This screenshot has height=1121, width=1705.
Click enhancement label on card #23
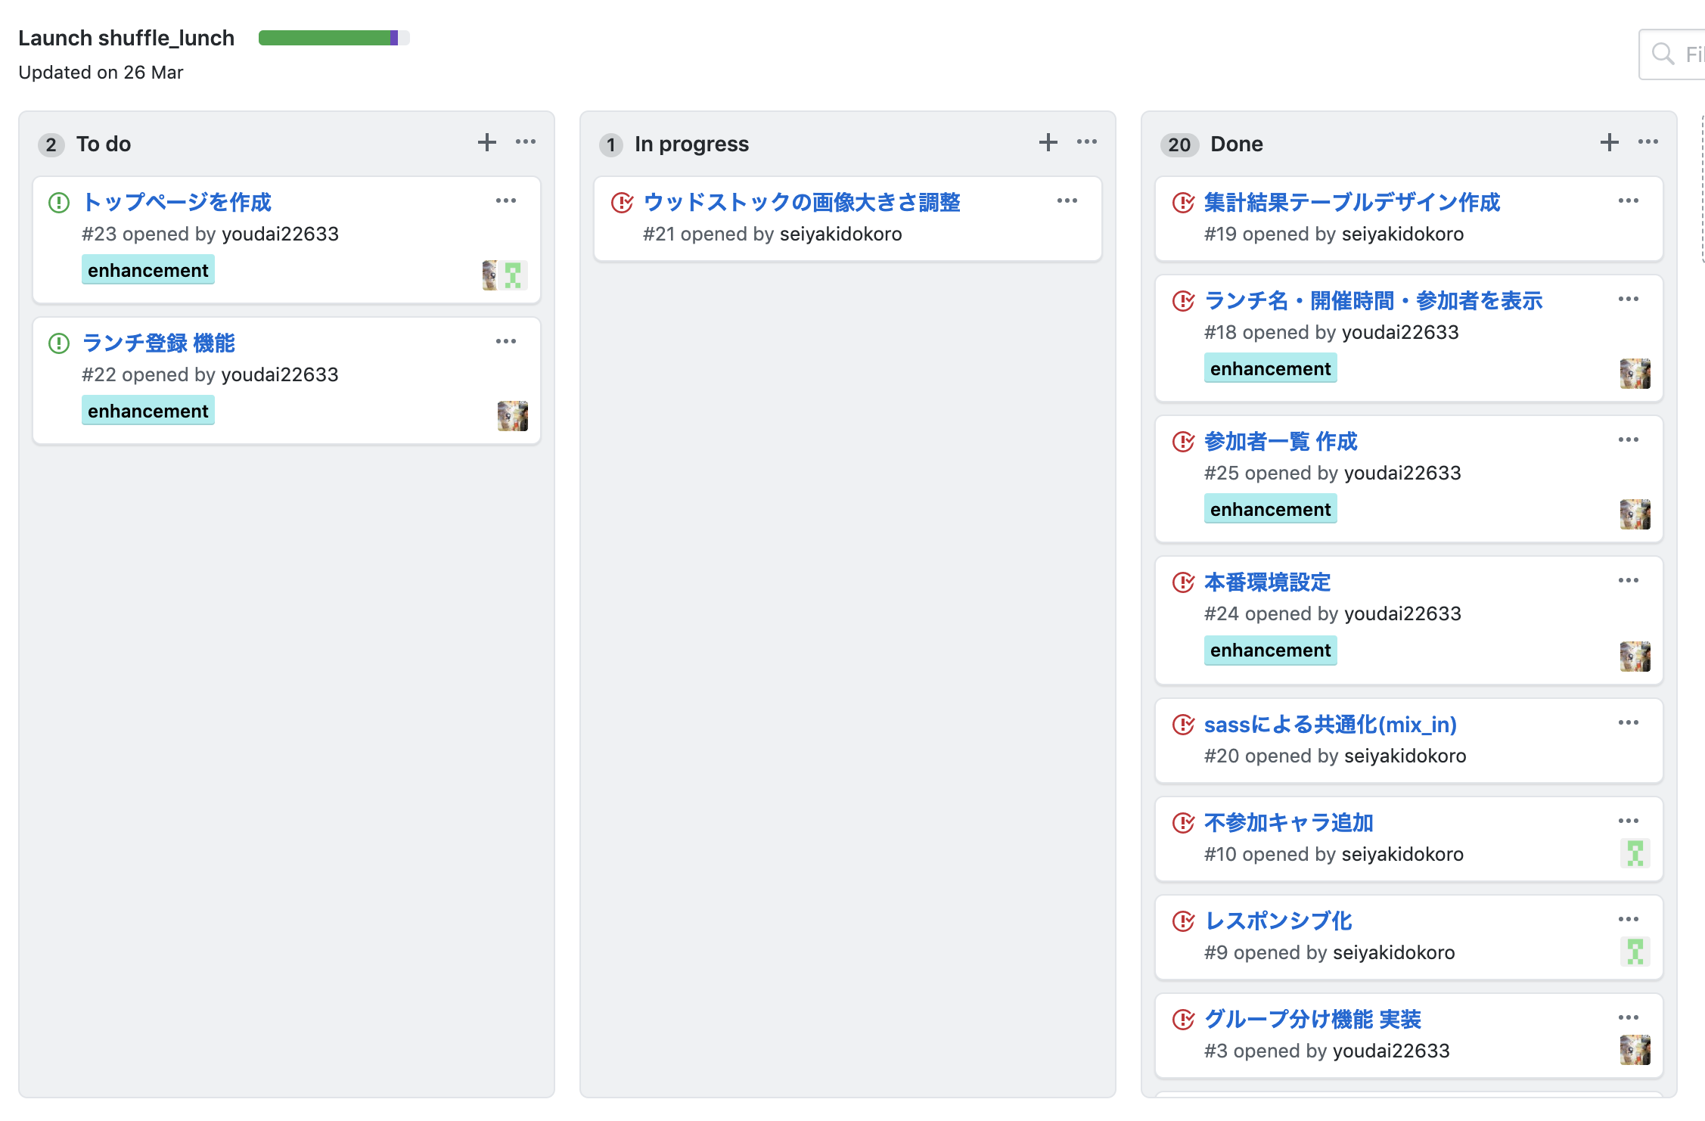coord(148,270)
